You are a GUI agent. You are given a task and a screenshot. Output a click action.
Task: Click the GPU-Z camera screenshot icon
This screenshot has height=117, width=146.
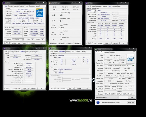click(x=134, y=52)
